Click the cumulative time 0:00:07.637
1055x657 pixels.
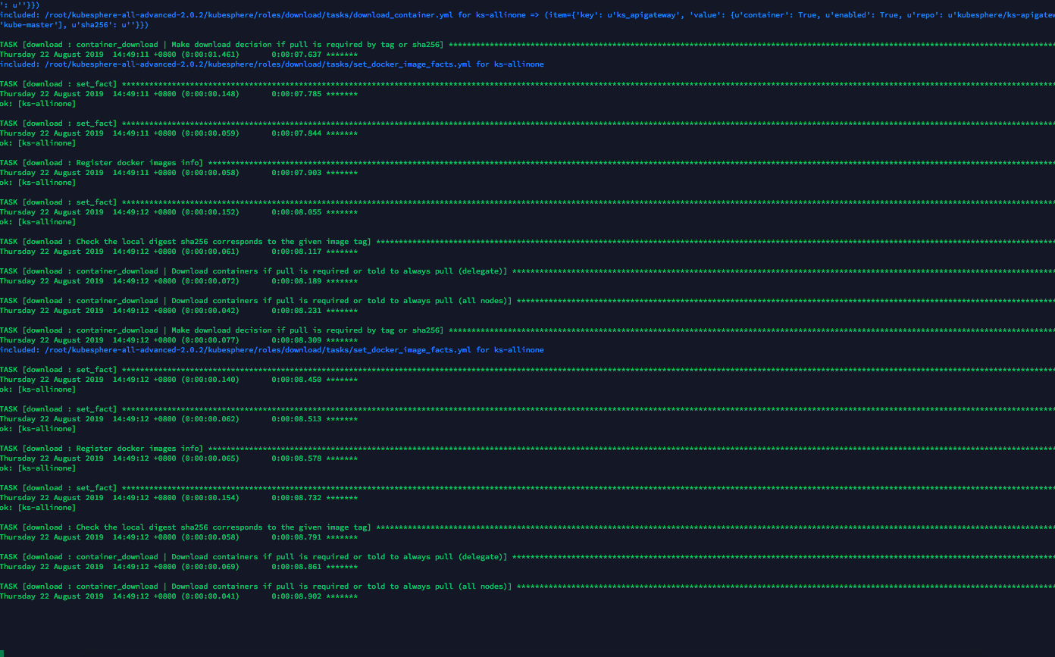(296, 55)
